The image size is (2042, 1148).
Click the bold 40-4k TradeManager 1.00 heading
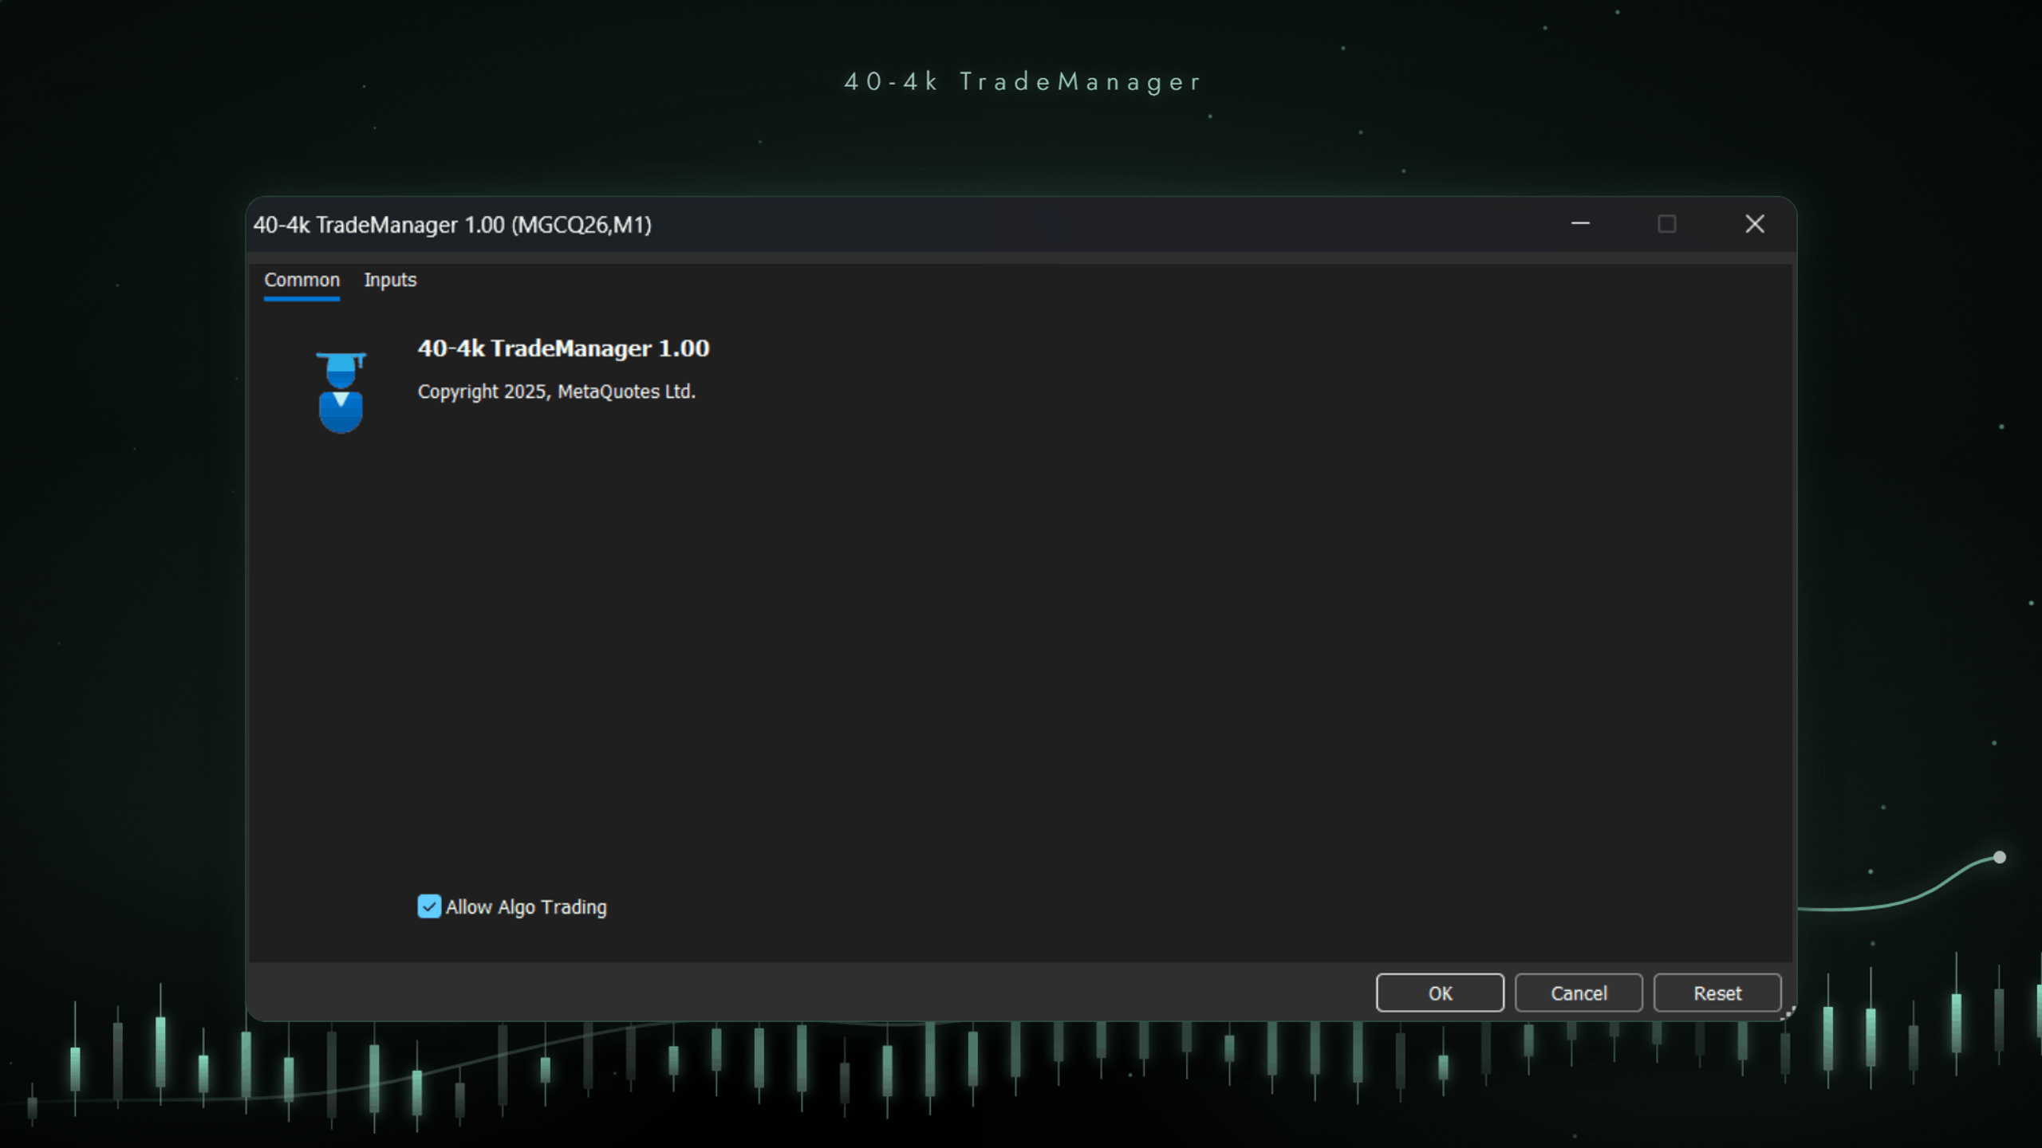[x=563, y=348]
